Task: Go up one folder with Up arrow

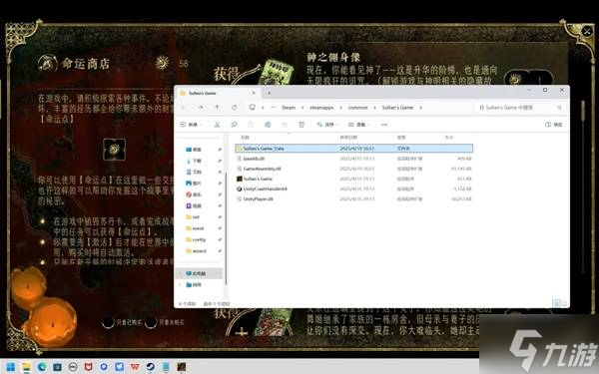Action: (217, 108)
